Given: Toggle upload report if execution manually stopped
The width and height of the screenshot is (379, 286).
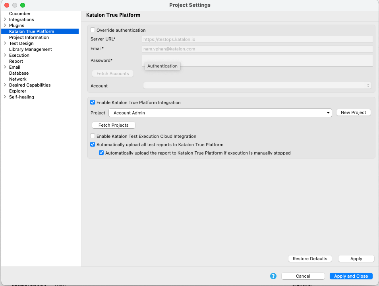Looking at the screenshot, I should coord(101,153).
